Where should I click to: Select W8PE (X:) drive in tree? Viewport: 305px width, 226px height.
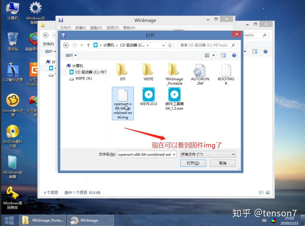coord(81,79)
